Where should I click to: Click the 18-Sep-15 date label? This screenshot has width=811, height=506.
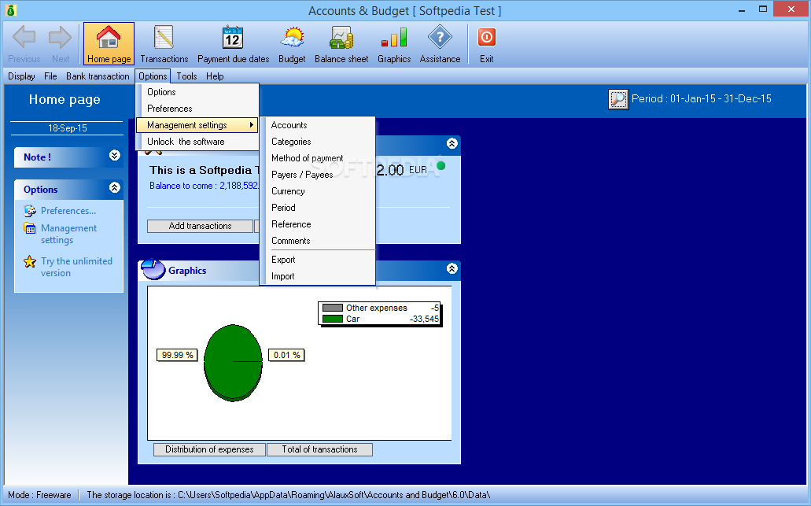point(67,128)
